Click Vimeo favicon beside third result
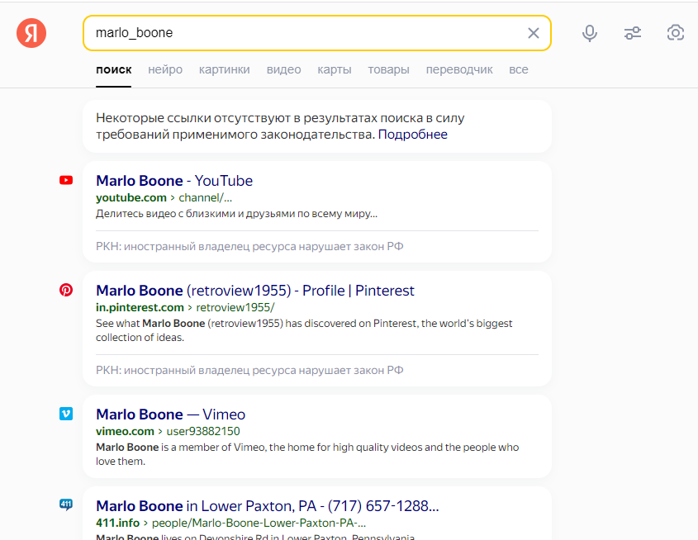Screen dimensions: 698x540 (x=66, y=414)
